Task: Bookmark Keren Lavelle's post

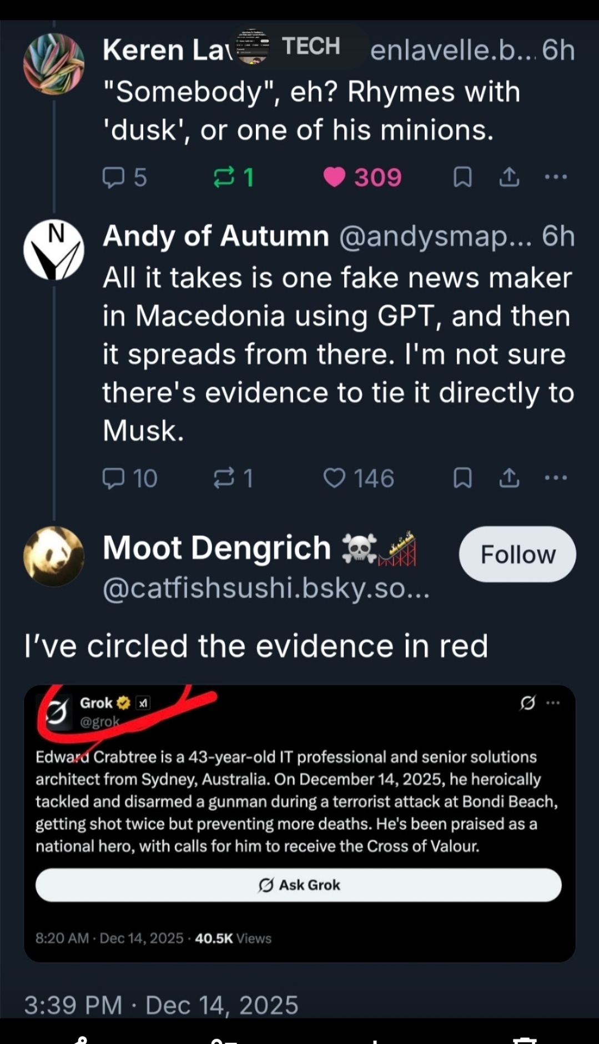Action: click(x=462, y=178)
